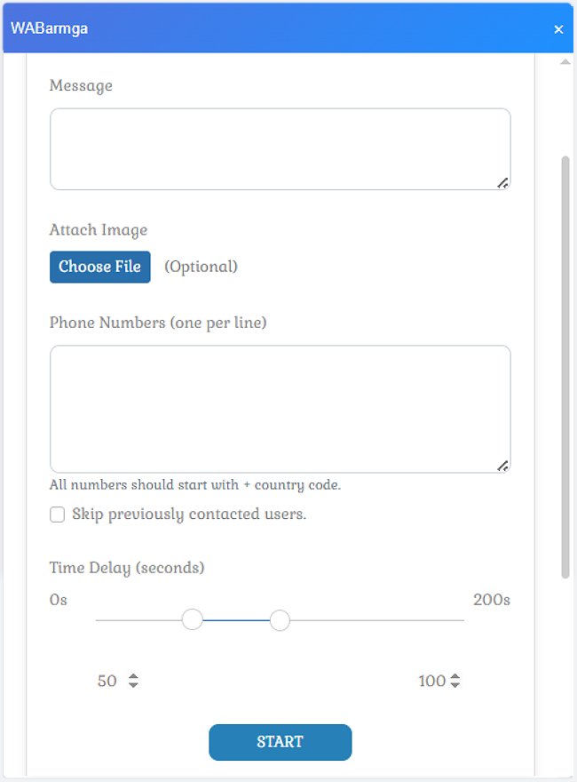The height and width of the screenshot is (782, 577).
Task: Select the minimum time delay slider handle
Action: pos(192,620)
